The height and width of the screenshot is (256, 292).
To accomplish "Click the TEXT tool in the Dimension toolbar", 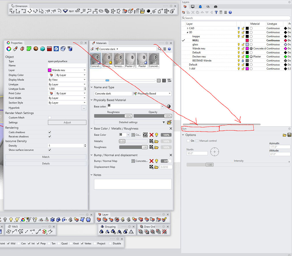I will coord(71,11).
